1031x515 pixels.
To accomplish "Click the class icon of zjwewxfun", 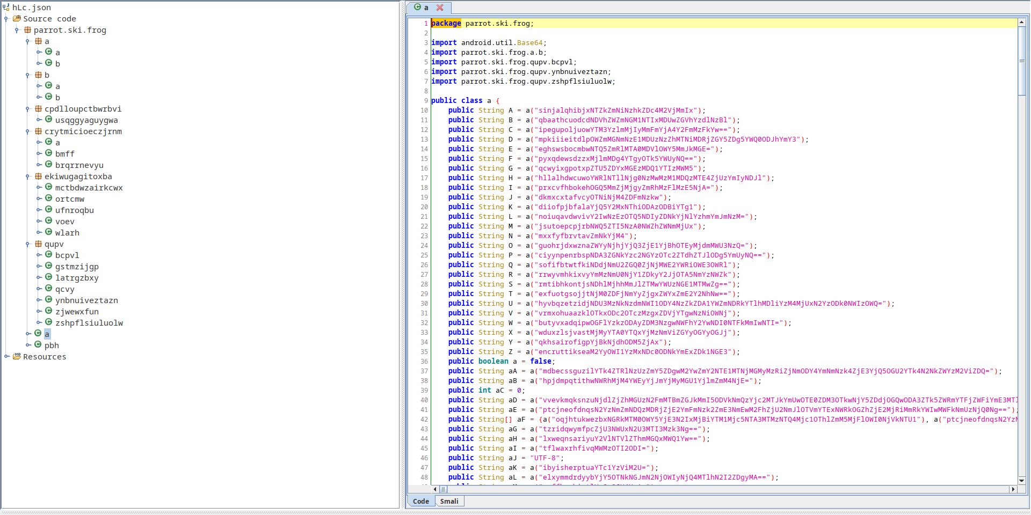I will point(49,311).
